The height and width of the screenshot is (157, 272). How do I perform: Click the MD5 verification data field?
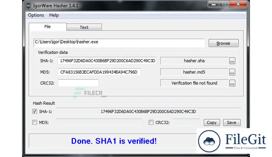(99, 72)
